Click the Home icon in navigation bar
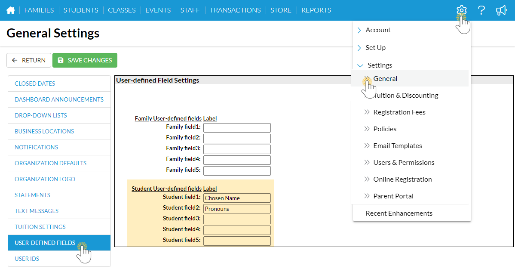The height and width of the screenshot is (269, 515). tap(11, 10)
